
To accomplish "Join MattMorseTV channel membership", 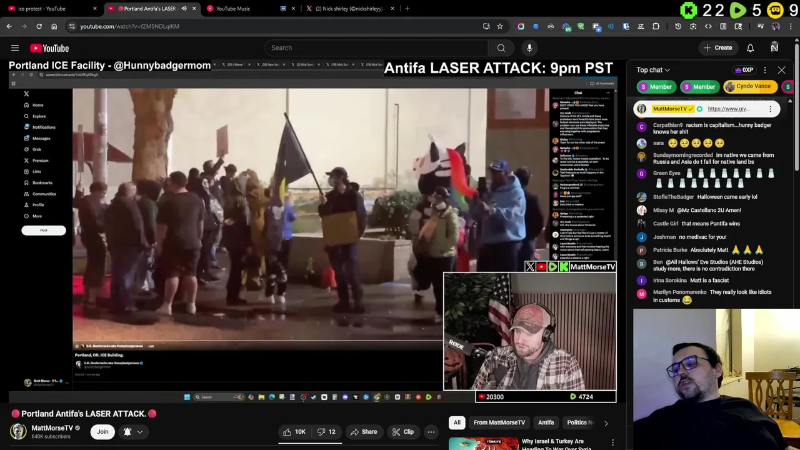I will (102, 432).
